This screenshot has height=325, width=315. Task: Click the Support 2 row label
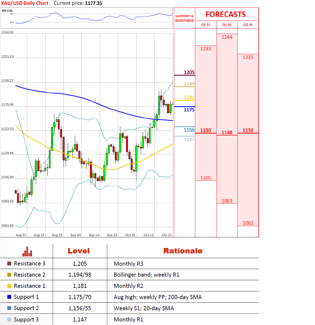point(26,308)
